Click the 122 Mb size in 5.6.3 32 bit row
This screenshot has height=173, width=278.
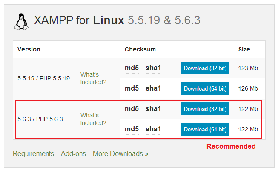tap(248, 109)
